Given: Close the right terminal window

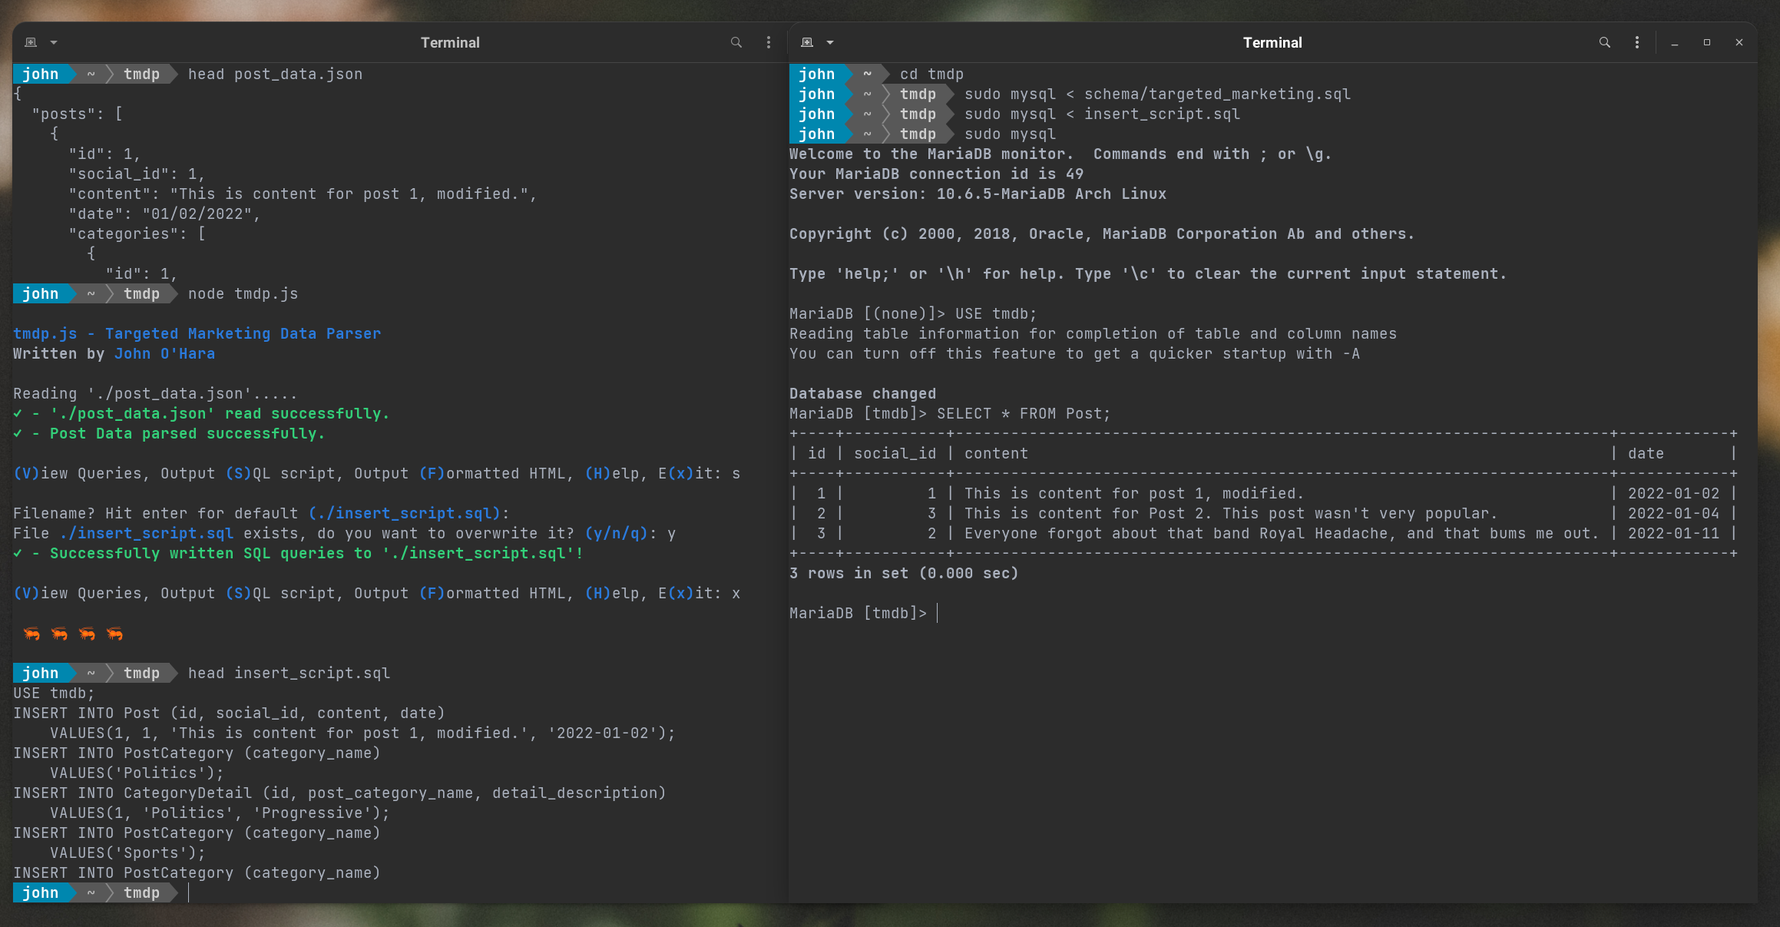Looking at the screenshot, I should point(1739,42).
